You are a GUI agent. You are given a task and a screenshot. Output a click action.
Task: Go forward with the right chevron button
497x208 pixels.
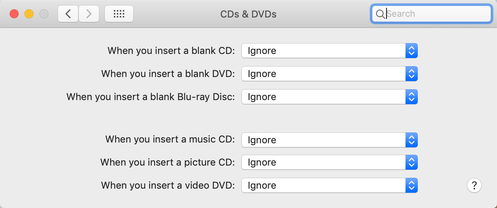(89, 14)
